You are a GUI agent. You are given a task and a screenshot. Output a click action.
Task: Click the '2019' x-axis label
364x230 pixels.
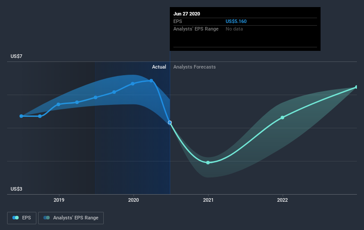(x=59, y=200)
